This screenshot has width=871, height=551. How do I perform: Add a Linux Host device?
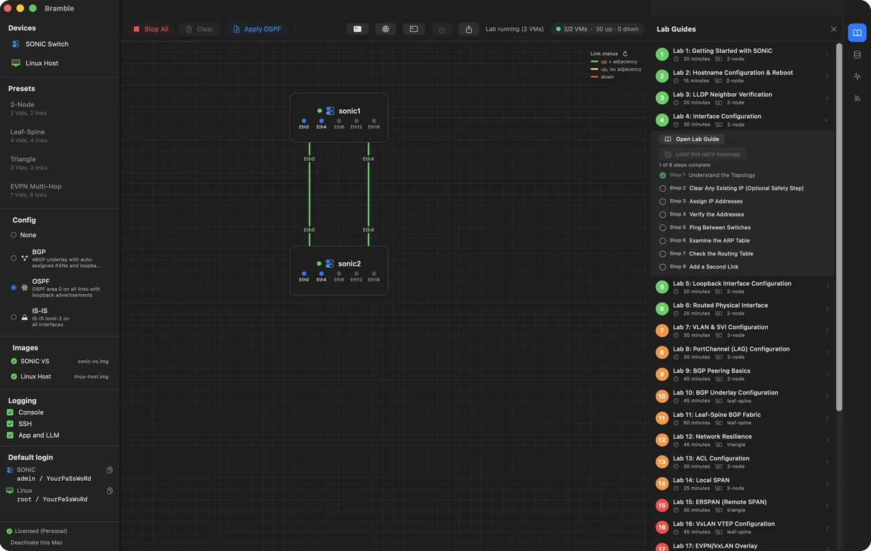click(35, 63)
